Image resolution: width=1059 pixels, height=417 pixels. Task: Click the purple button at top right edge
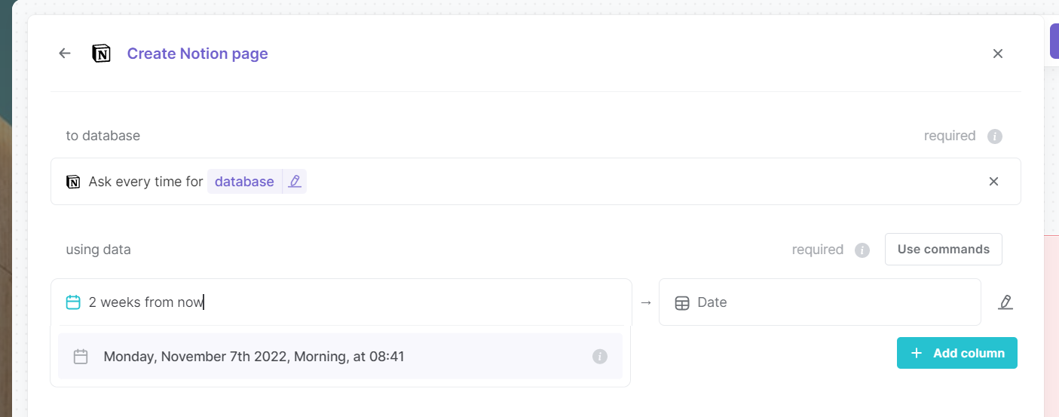1054,41
